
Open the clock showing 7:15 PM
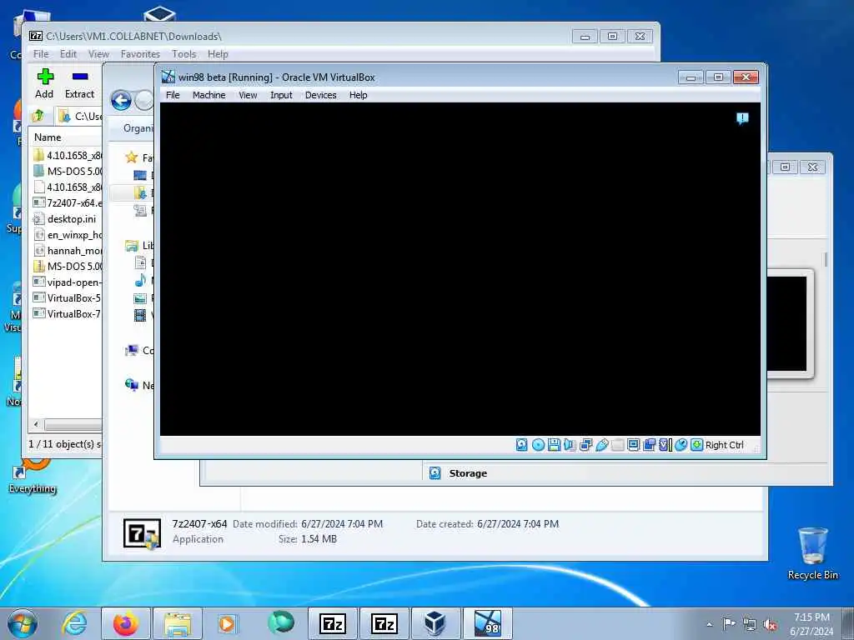[x=811, y=624]
